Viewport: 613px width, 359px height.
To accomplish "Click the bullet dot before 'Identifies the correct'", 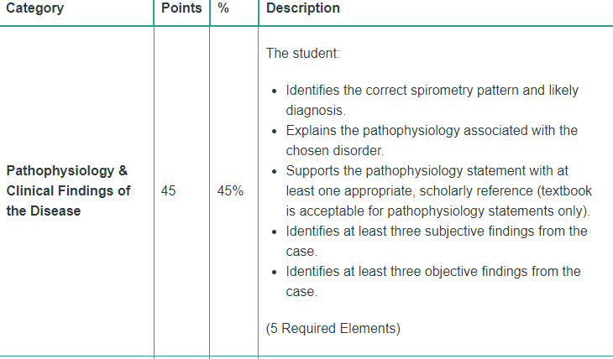I will (275, 91).
